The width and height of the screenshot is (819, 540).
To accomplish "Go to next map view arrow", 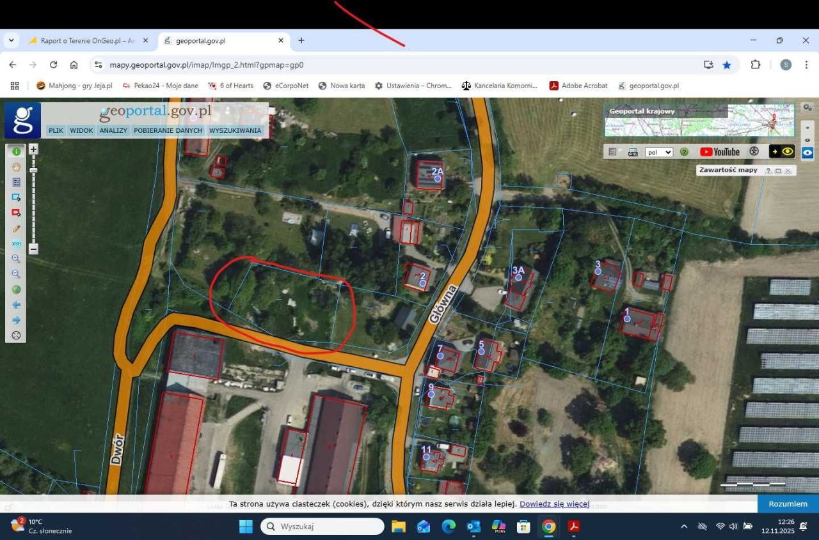I will click(16, 320).
